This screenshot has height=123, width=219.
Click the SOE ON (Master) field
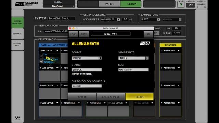(x=133, y=70)
